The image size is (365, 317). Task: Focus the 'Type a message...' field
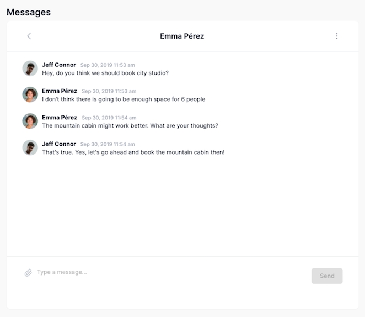(165, 272)
